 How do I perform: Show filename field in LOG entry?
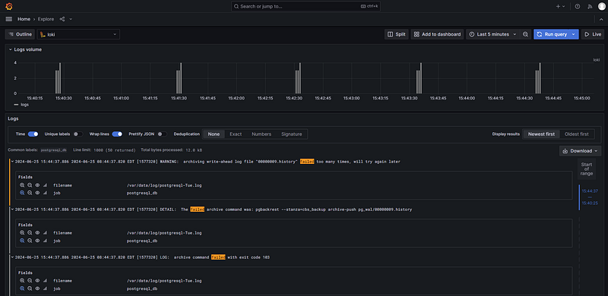(37, 281)
